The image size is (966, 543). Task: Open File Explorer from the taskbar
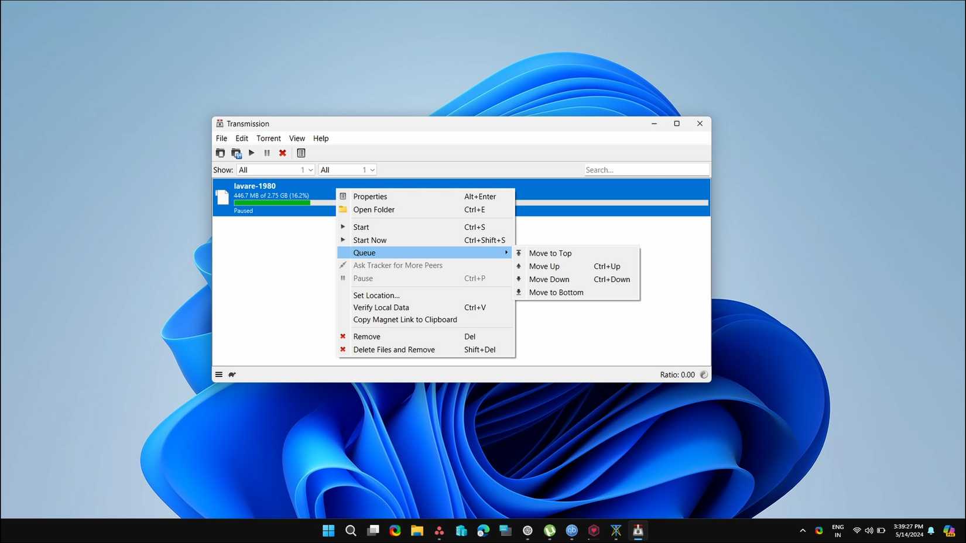pos(417,531)
